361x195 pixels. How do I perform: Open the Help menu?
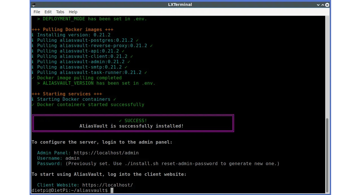coord(73,12)
